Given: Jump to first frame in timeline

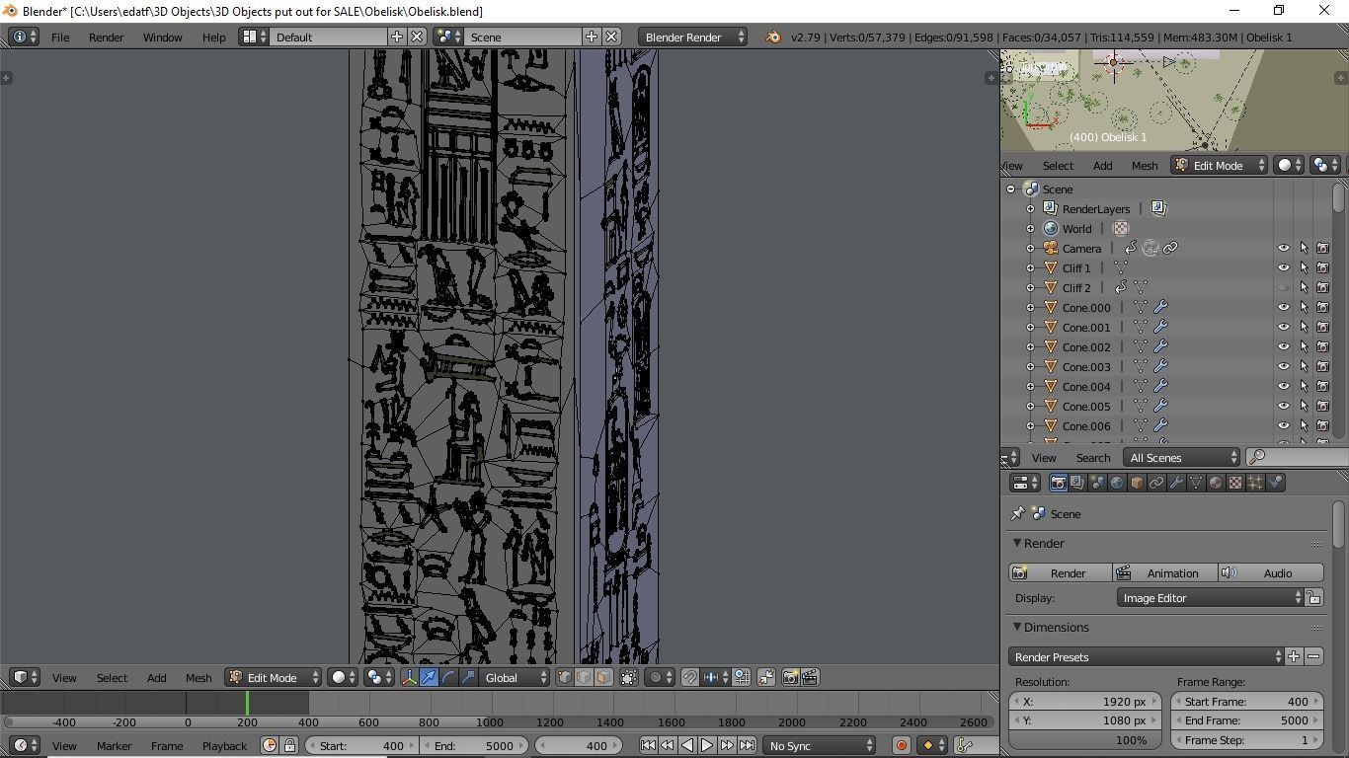Looking at the screenshot, I should 648,745.
